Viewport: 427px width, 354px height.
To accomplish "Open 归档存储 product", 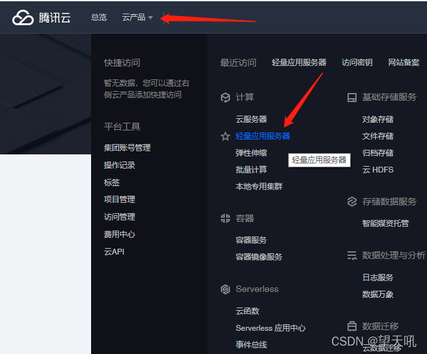I will click(x=378, y=152).
